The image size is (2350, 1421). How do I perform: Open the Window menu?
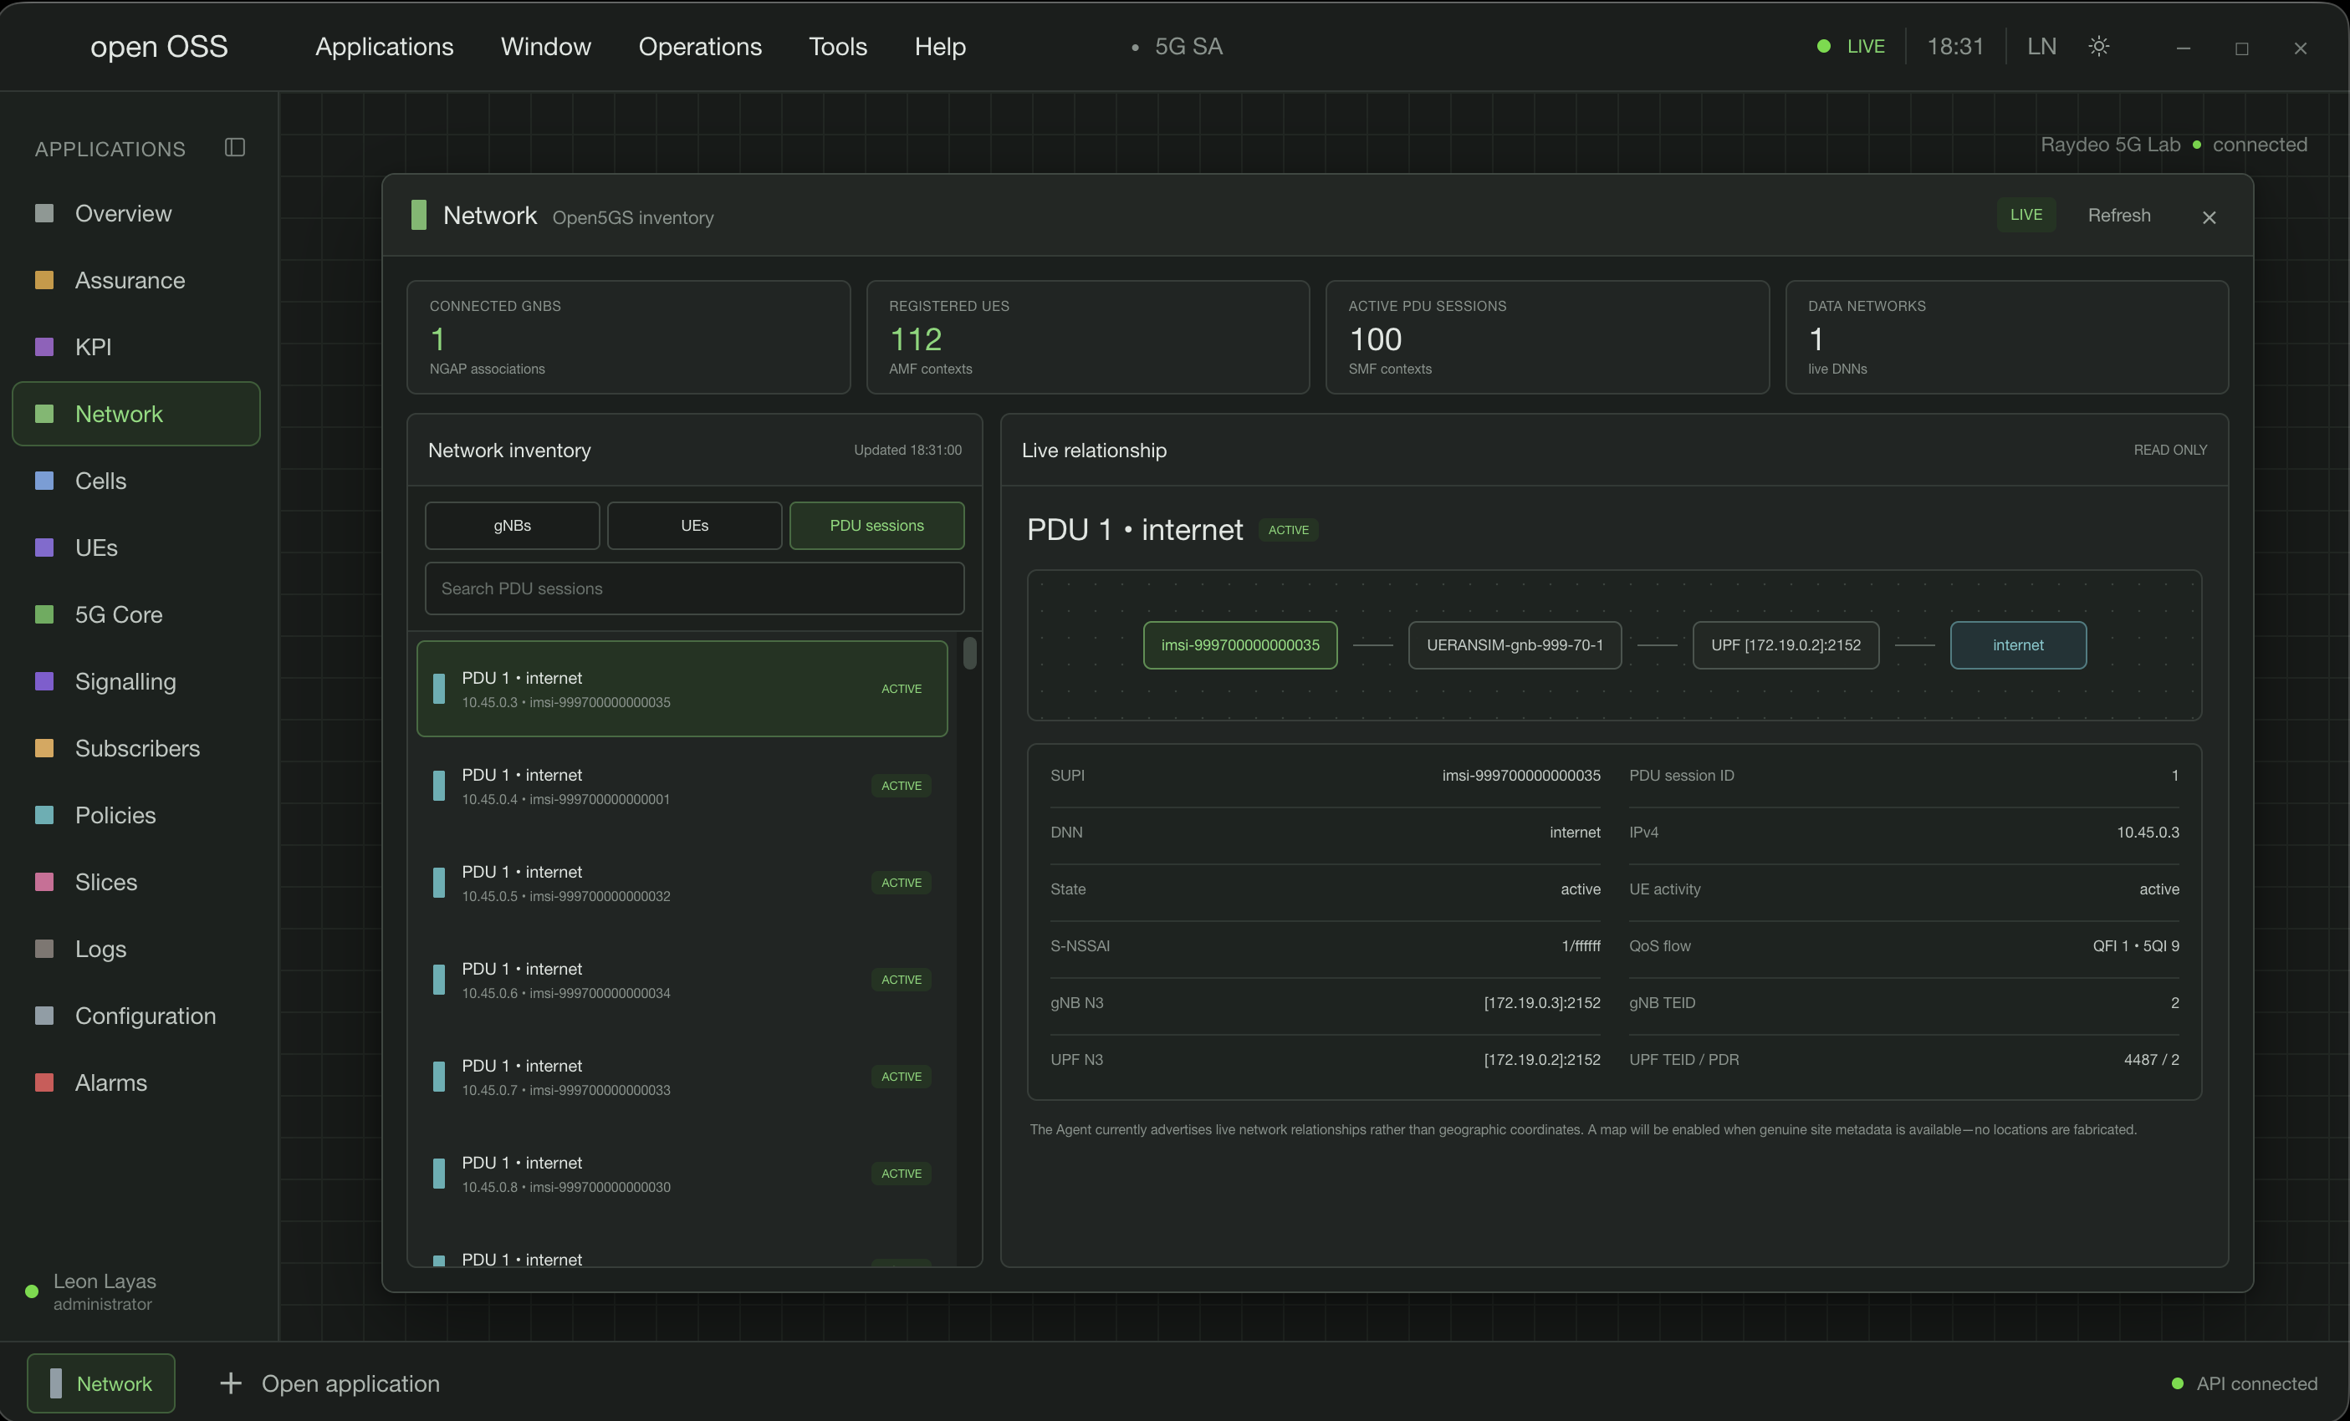tap(545, 46)
